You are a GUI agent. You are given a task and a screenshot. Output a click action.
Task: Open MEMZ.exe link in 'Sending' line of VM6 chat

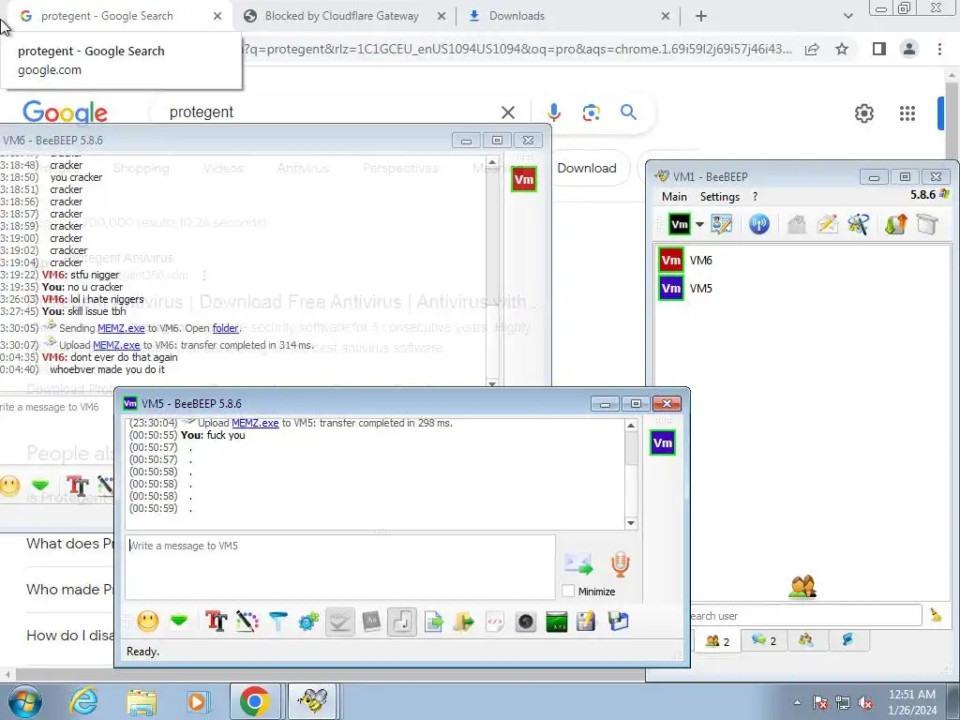(x=121, y=328)
